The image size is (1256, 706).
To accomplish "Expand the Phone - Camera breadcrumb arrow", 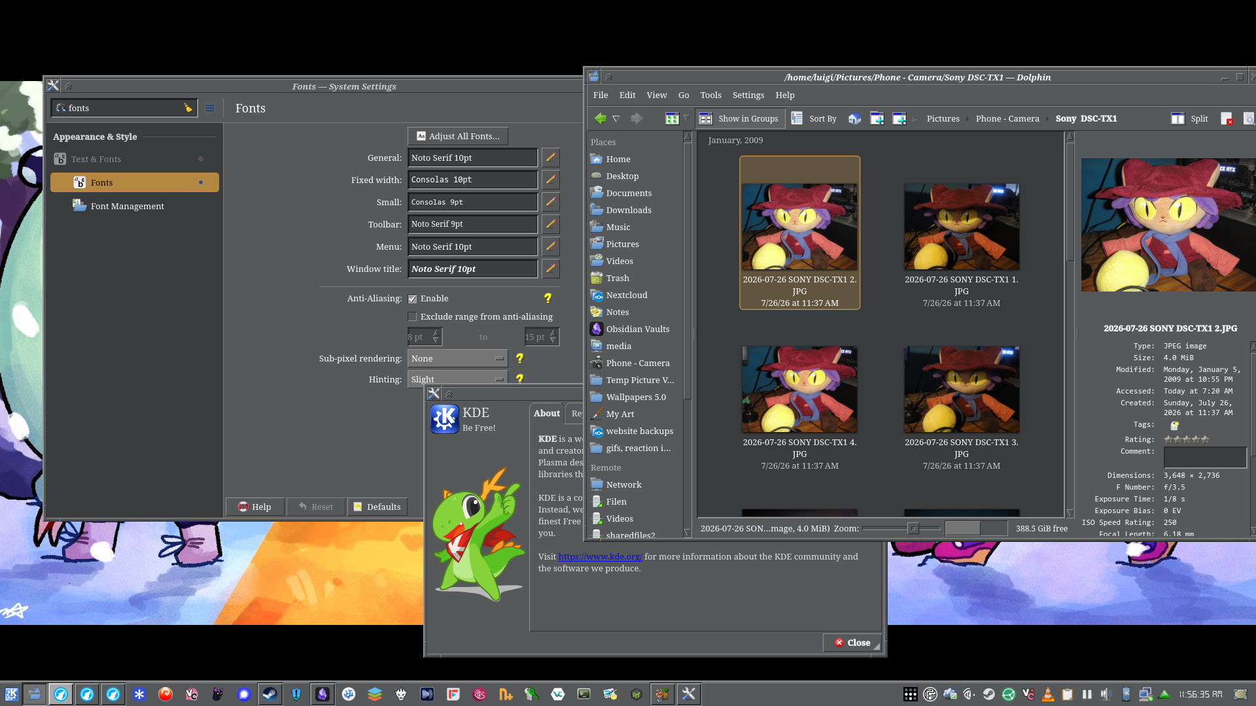I will (x=1047, y=119).
